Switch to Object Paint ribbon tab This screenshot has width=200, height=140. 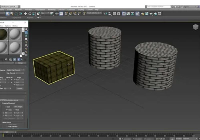click(x=17, y=18)
